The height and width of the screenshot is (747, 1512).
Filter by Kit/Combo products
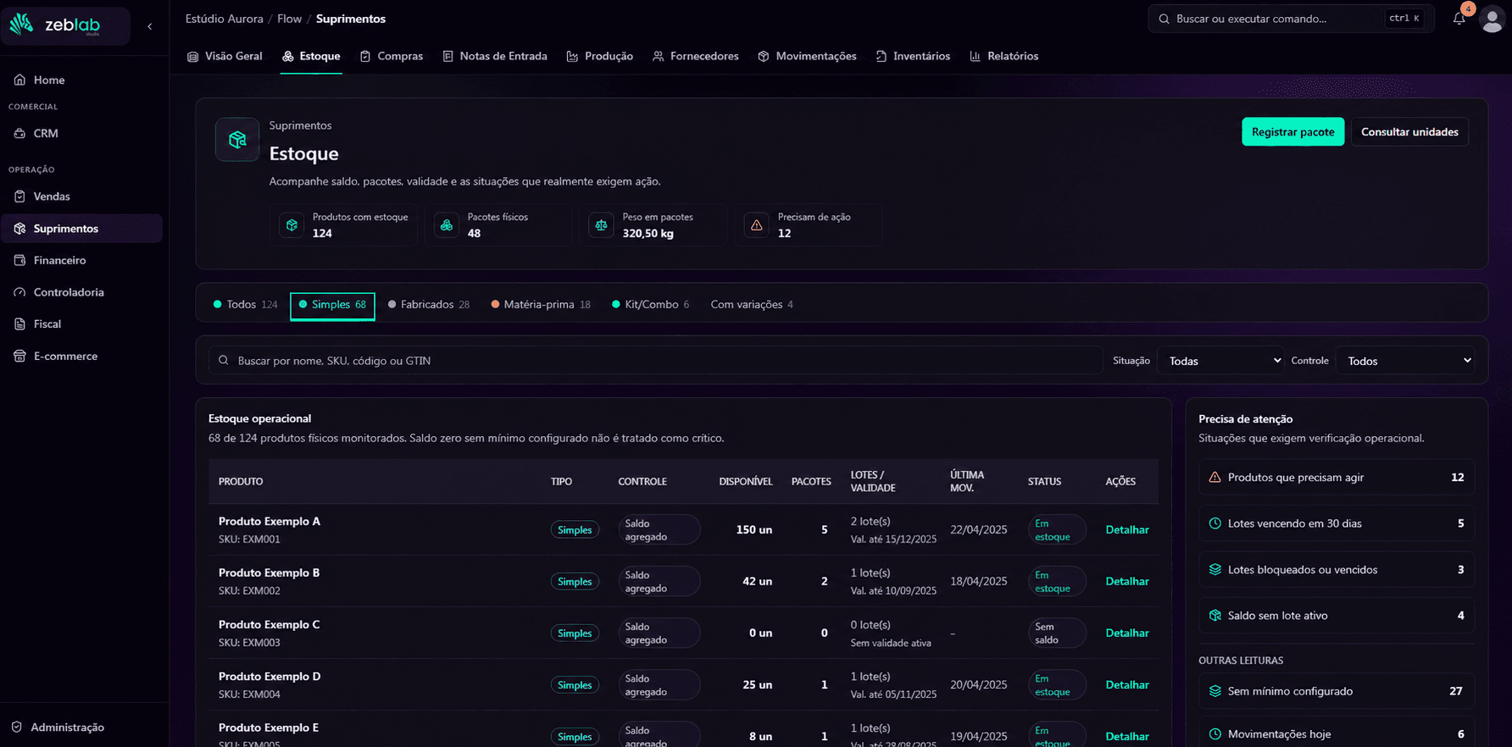click(651, 305)
